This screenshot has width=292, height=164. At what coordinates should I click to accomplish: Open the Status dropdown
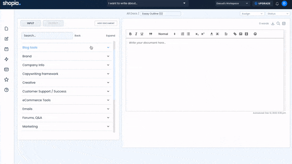click(277, 13)
